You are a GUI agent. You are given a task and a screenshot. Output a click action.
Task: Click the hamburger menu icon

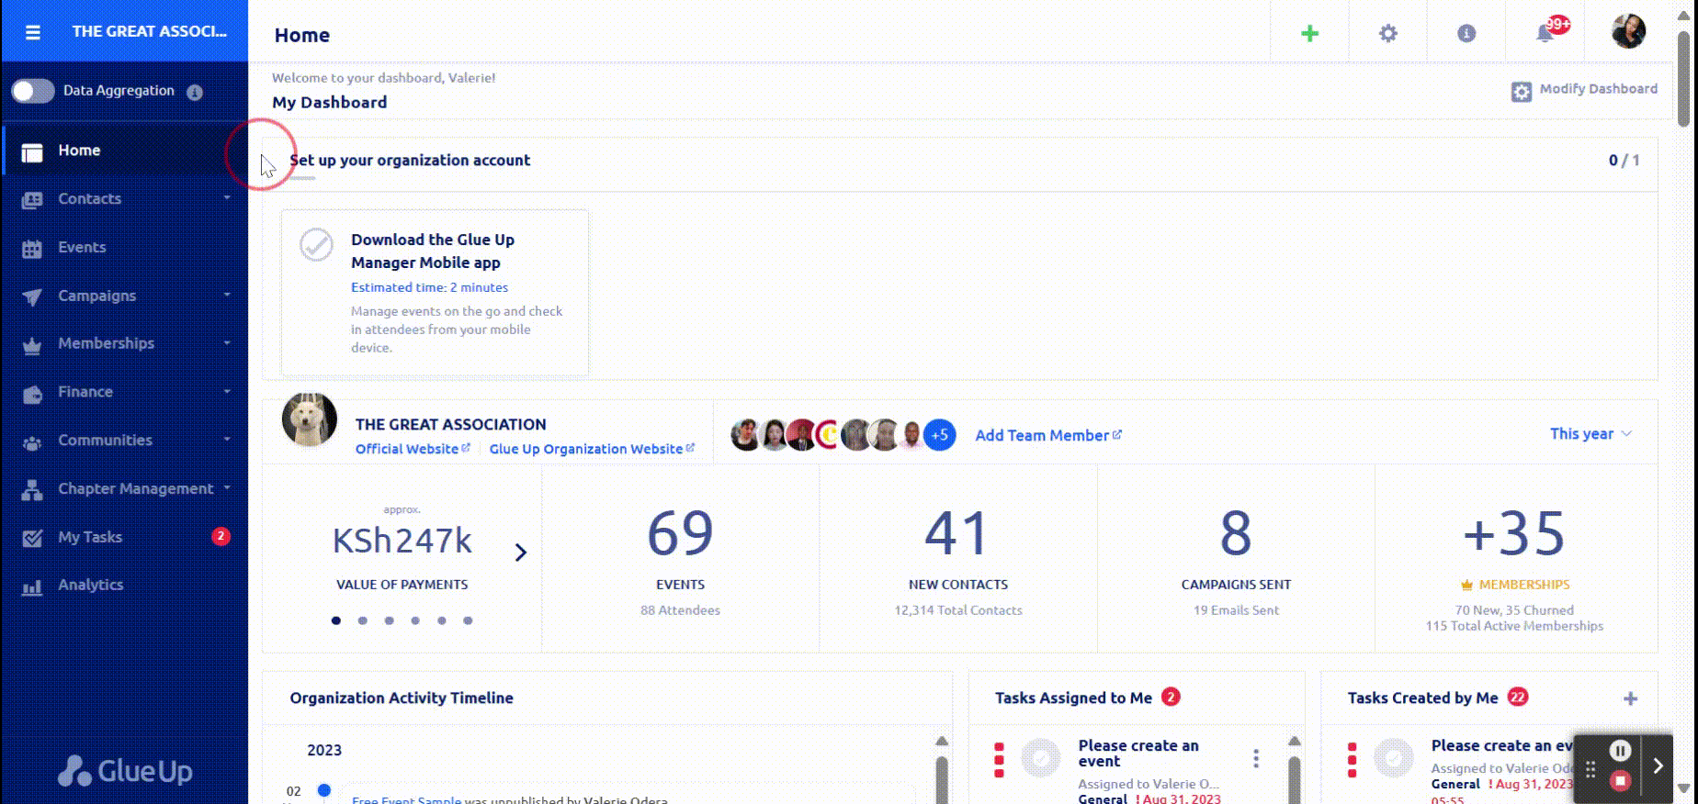(33, 32)
